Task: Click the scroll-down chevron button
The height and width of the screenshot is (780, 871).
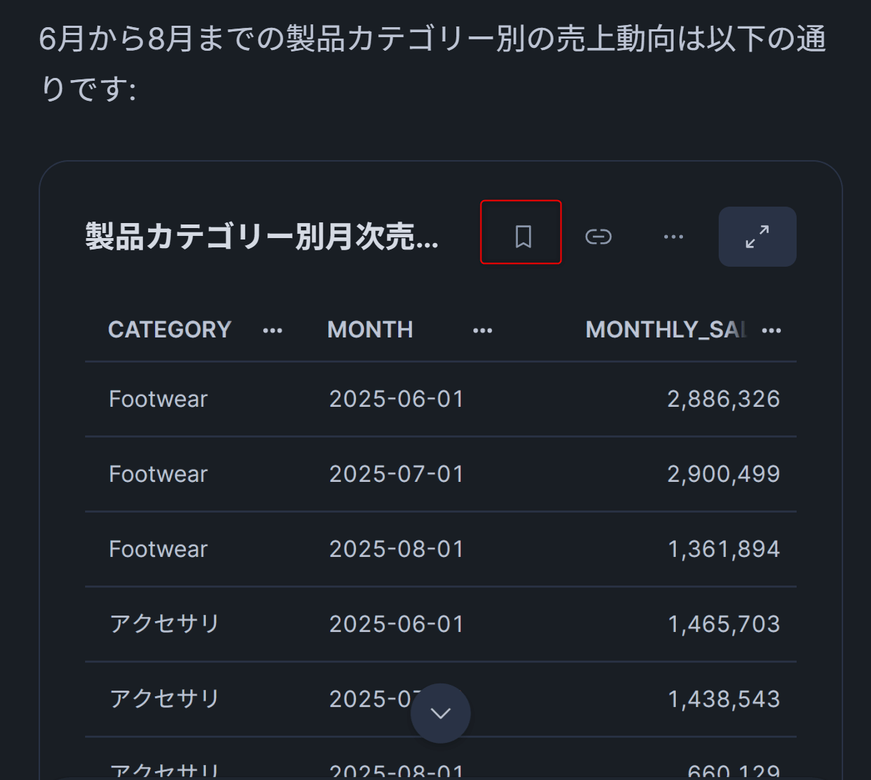Action: coord(441,713)
